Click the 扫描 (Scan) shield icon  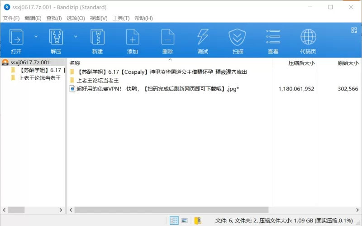pyautogui.click(x=237, y=37)
